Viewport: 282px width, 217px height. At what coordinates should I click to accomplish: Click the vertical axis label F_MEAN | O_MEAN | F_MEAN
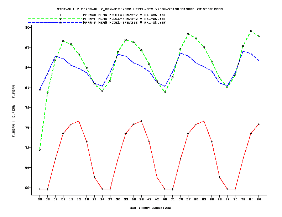click(14, 111)
